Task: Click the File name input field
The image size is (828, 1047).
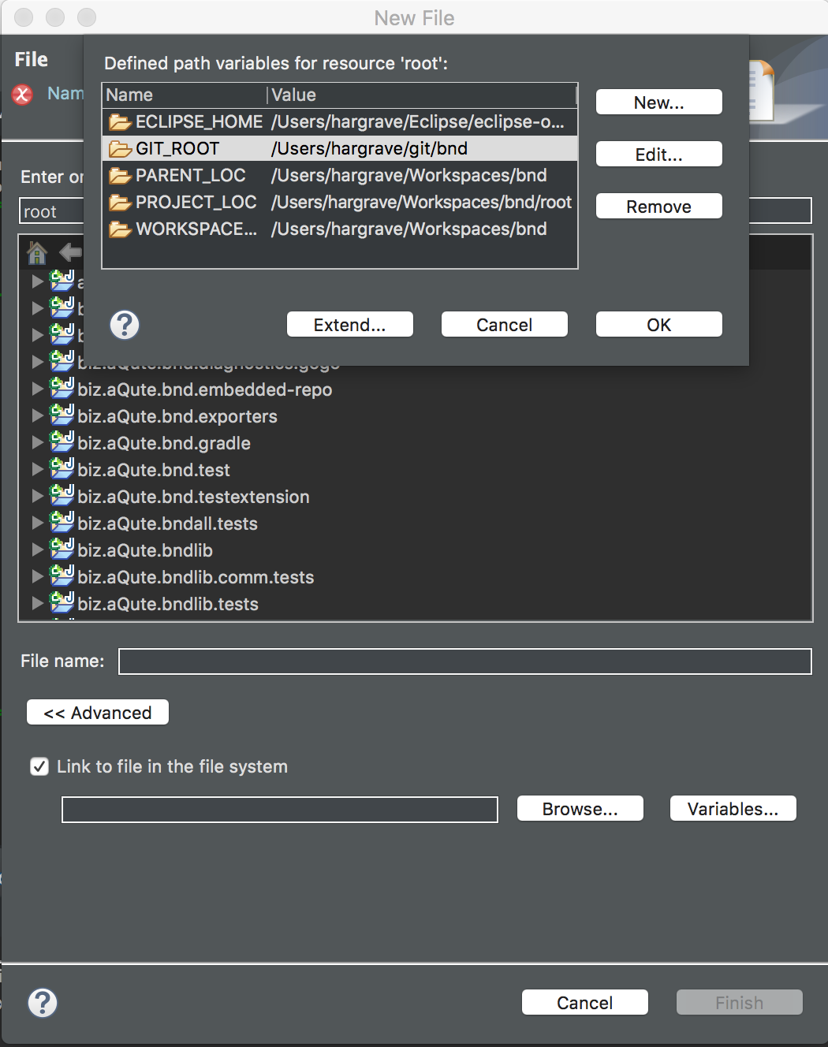Action: tap(464, 661)
